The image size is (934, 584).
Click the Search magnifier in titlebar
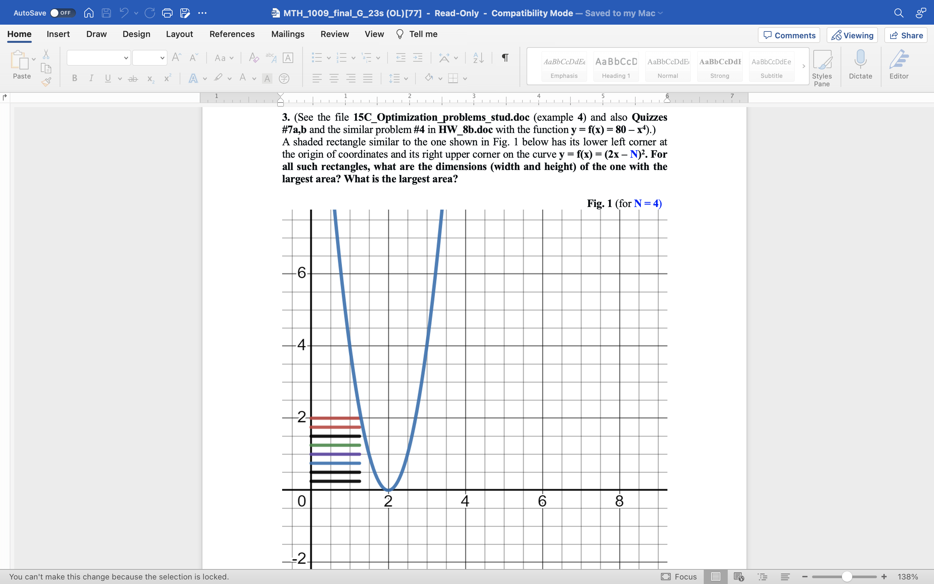pos(899,13)
